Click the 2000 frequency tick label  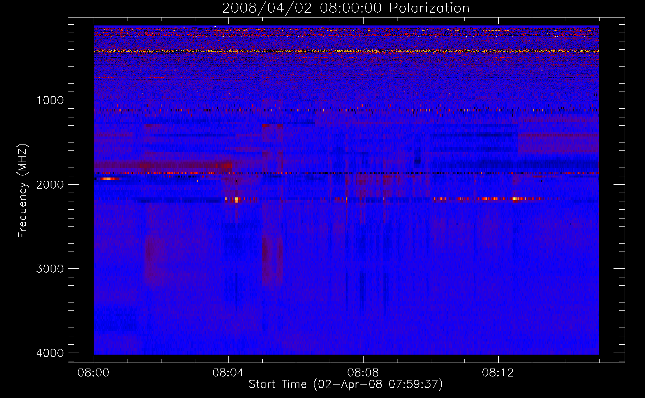click(x=50, y=184)
